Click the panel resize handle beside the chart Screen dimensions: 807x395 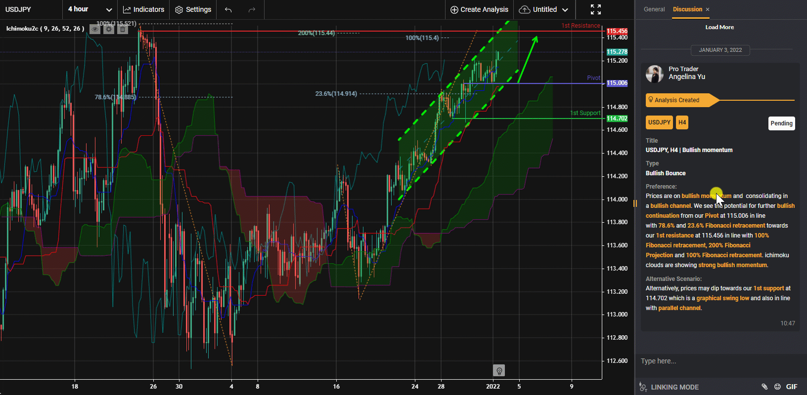point(634,202)
